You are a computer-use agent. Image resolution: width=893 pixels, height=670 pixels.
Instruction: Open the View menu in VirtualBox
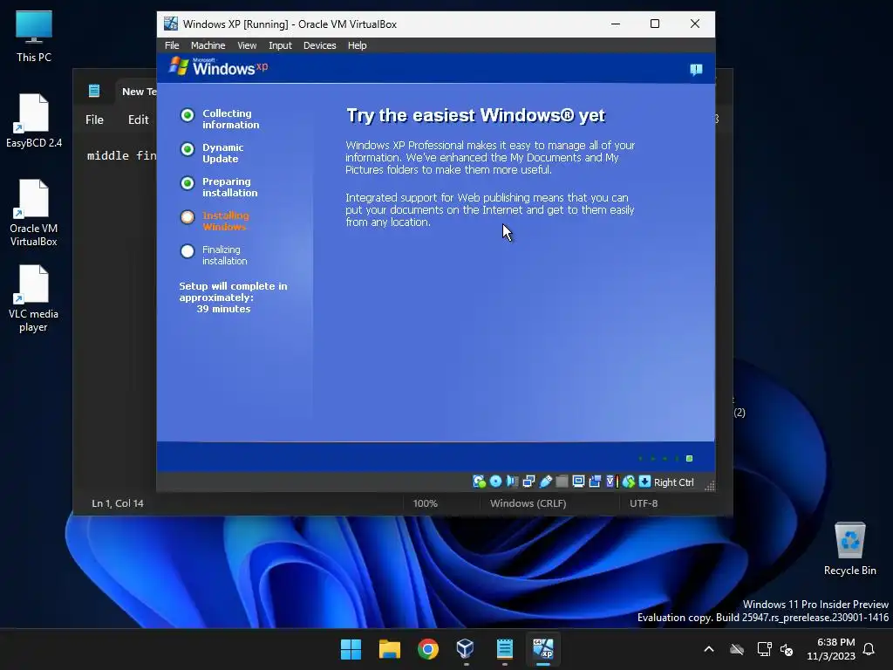click(x=247, y=45)
